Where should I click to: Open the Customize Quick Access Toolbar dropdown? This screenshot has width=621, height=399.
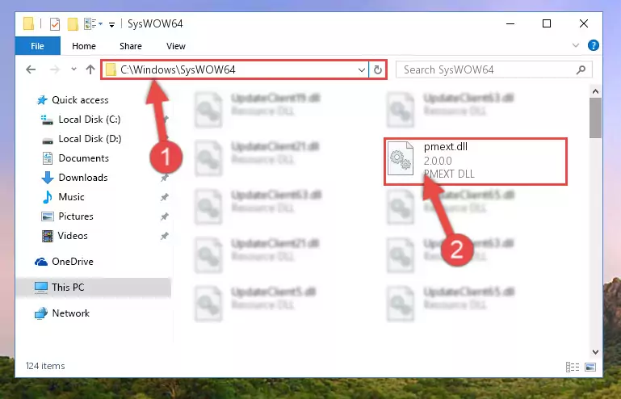(111, 25)
